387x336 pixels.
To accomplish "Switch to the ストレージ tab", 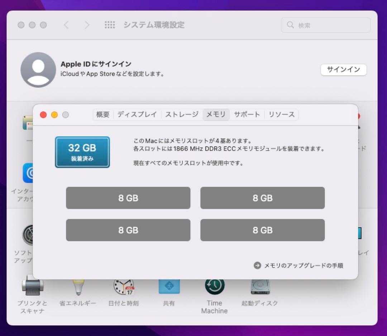I will coord(182,115).
